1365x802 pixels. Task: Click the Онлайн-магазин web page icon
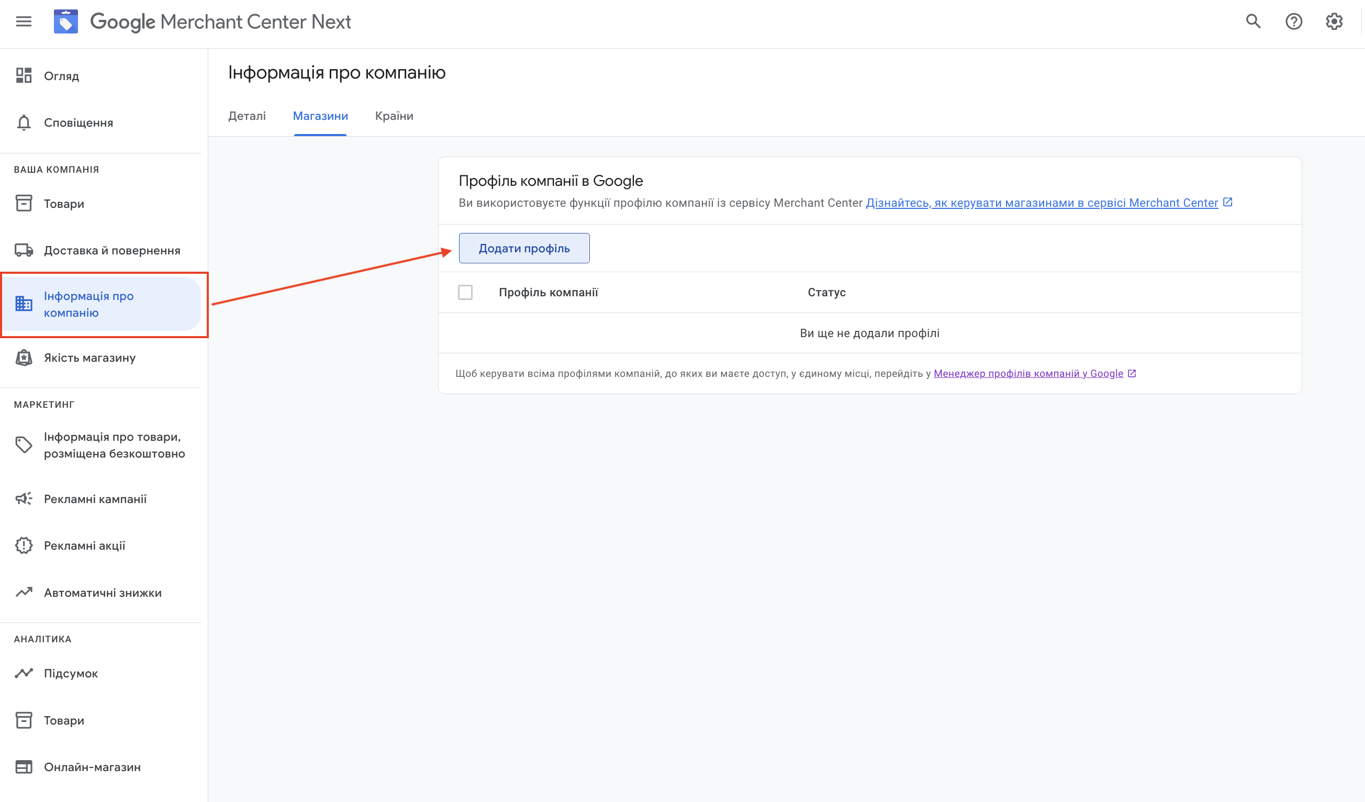coord(24,767)
